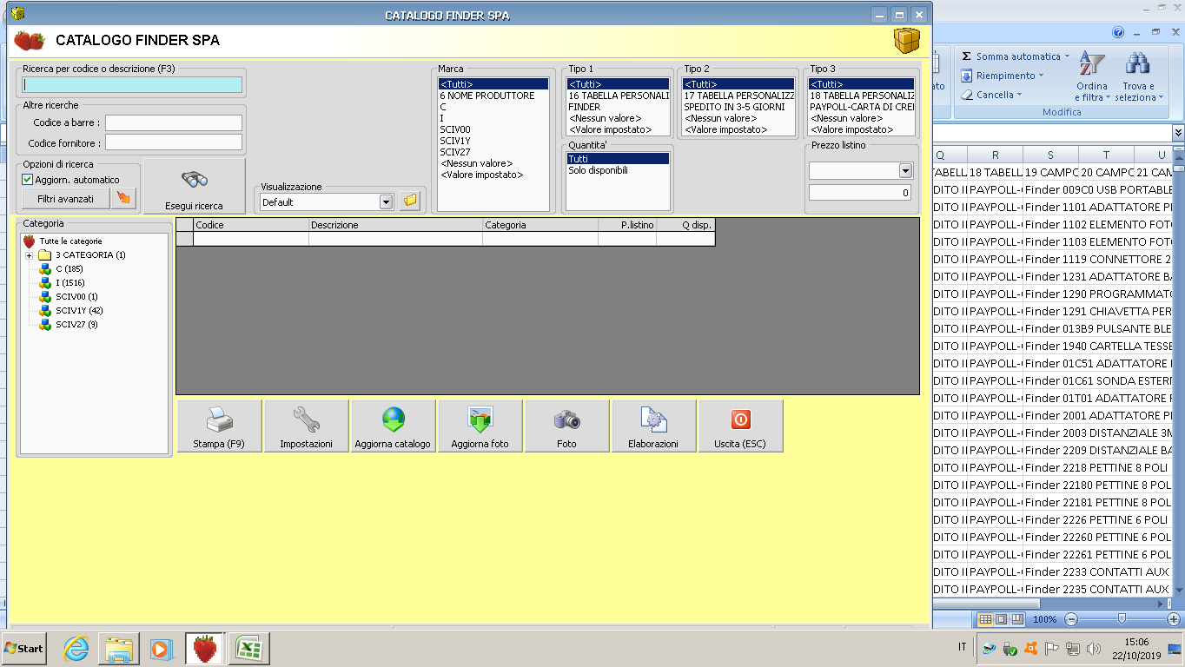Expand the 3 CATEGORIA tree node
The image size is (1185, 667).
pos(29,255)
